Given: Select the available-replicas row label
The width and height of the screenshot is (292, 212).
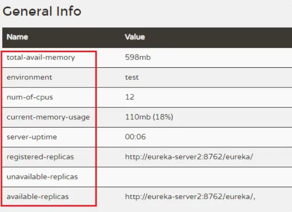Looking at the screenshot, I should 38,197.
